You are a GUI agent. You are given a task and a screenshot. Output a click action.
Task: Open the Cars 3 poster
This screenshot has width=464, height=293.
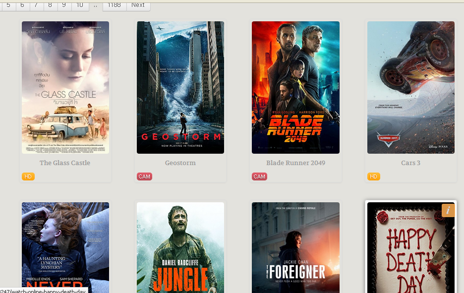pyautogui.click(x=411, y=87)
